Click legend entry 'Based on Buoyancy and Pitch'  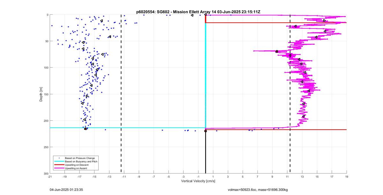(x=81, y=161)
